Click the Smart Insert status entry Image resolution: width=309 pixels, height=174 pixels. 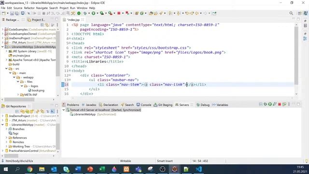coord(165,161)
